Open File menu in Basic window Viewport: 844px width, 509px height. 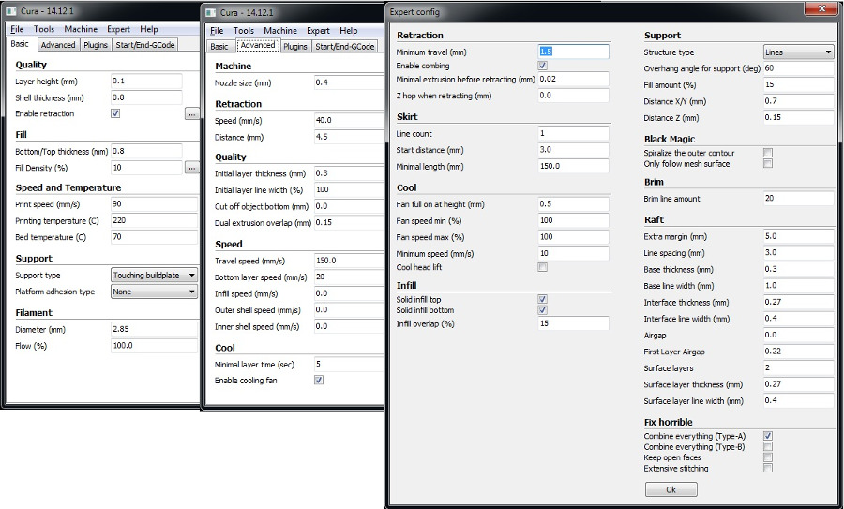(x=17, y=29)
